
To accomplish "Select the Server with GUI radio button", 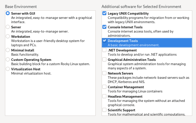I will click(x=8, y=13).
